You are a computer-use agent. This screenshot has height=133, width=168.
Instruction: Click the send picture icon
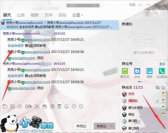(12, 106)
